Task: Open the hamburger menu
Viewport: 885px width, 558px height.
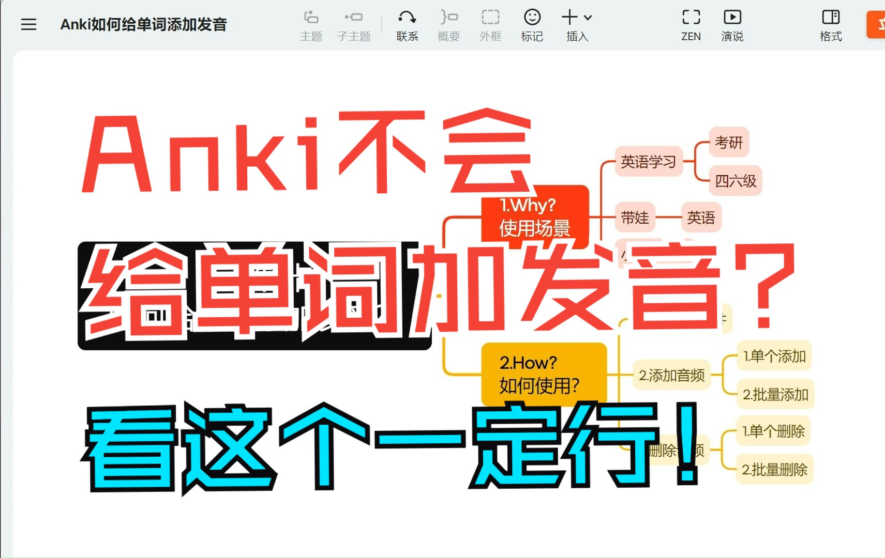Action: pyautogui.click(x=28, y=24)
